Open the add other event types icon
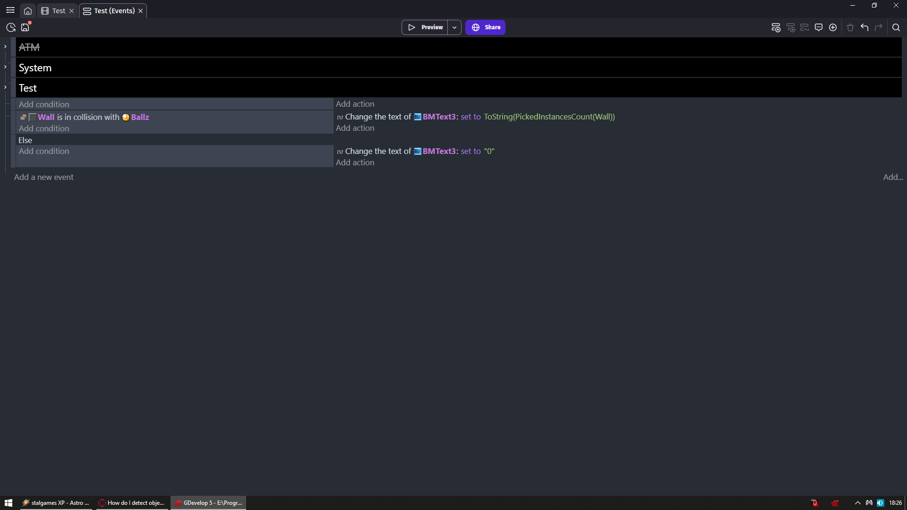The height and width of the screenshot is (510, 907). pyautogui.click(x=833, y=27)
